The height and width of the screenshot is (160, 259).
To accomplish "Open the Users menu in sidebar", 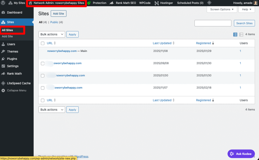I will pos(11,44).
